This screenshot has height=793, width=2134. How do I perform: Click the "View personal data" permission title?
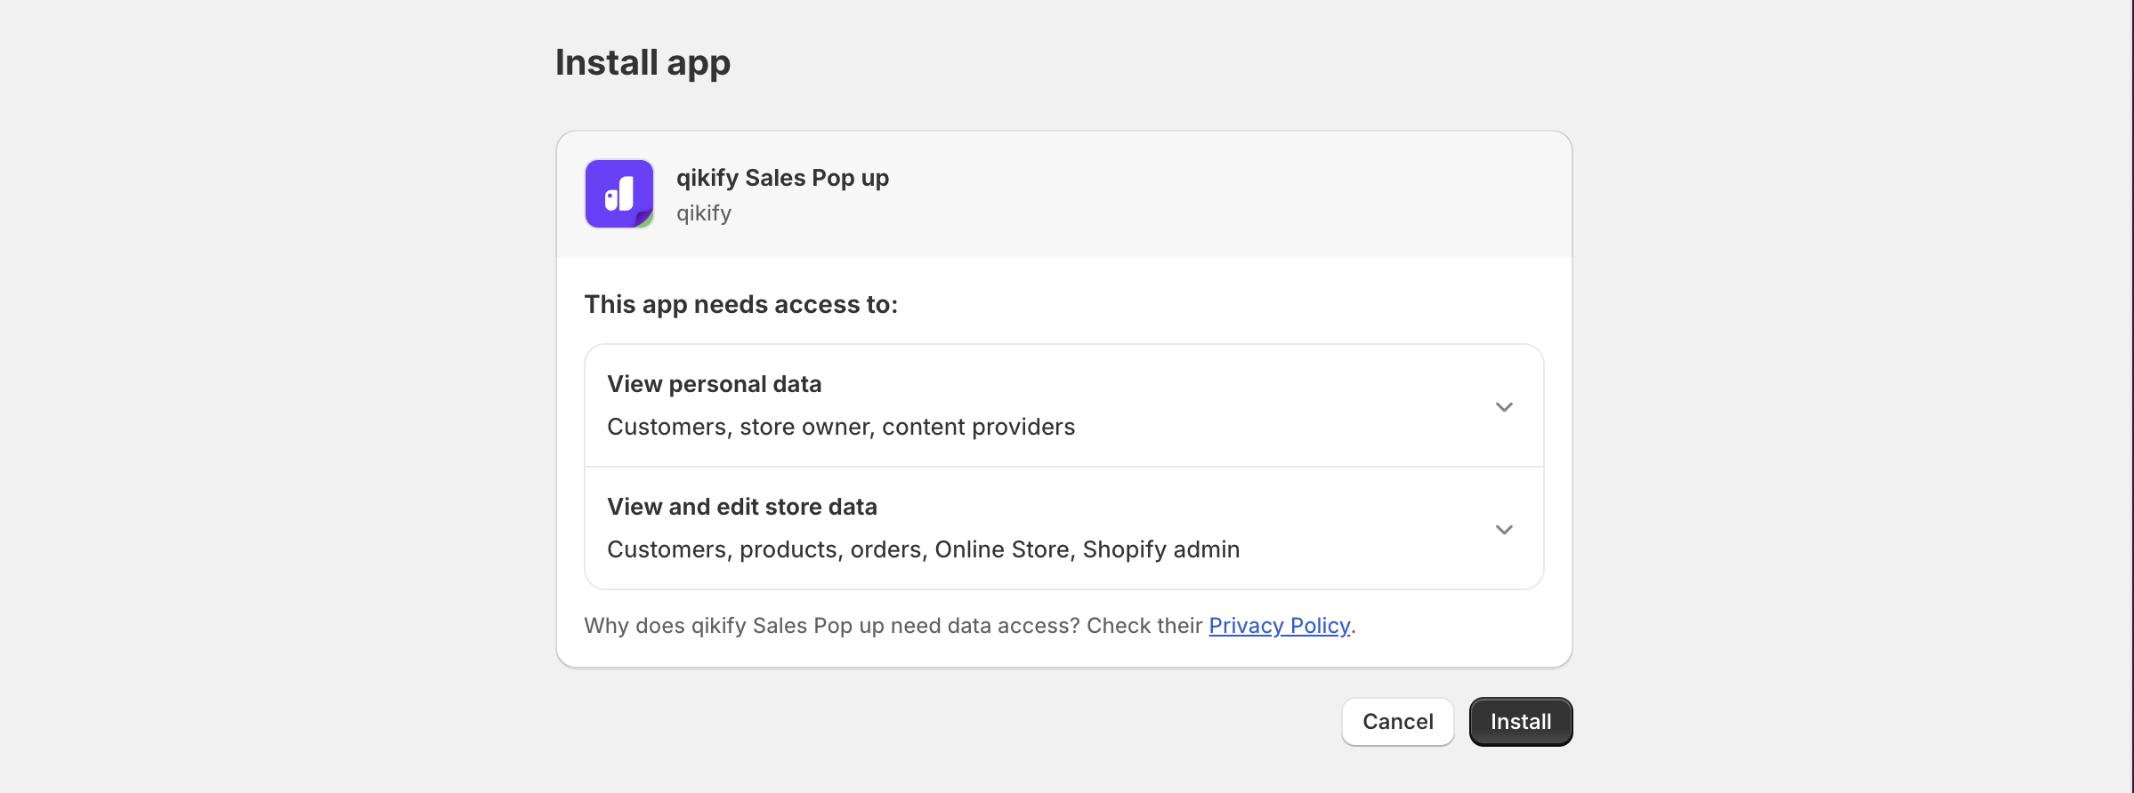(714, 384)
